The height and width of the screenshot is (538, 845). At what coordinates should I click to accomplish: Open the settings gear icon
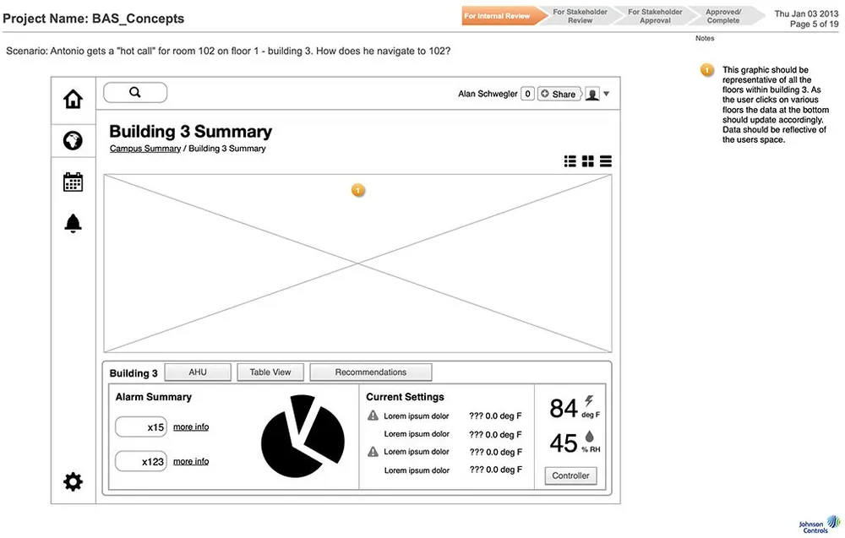point(73,481)
